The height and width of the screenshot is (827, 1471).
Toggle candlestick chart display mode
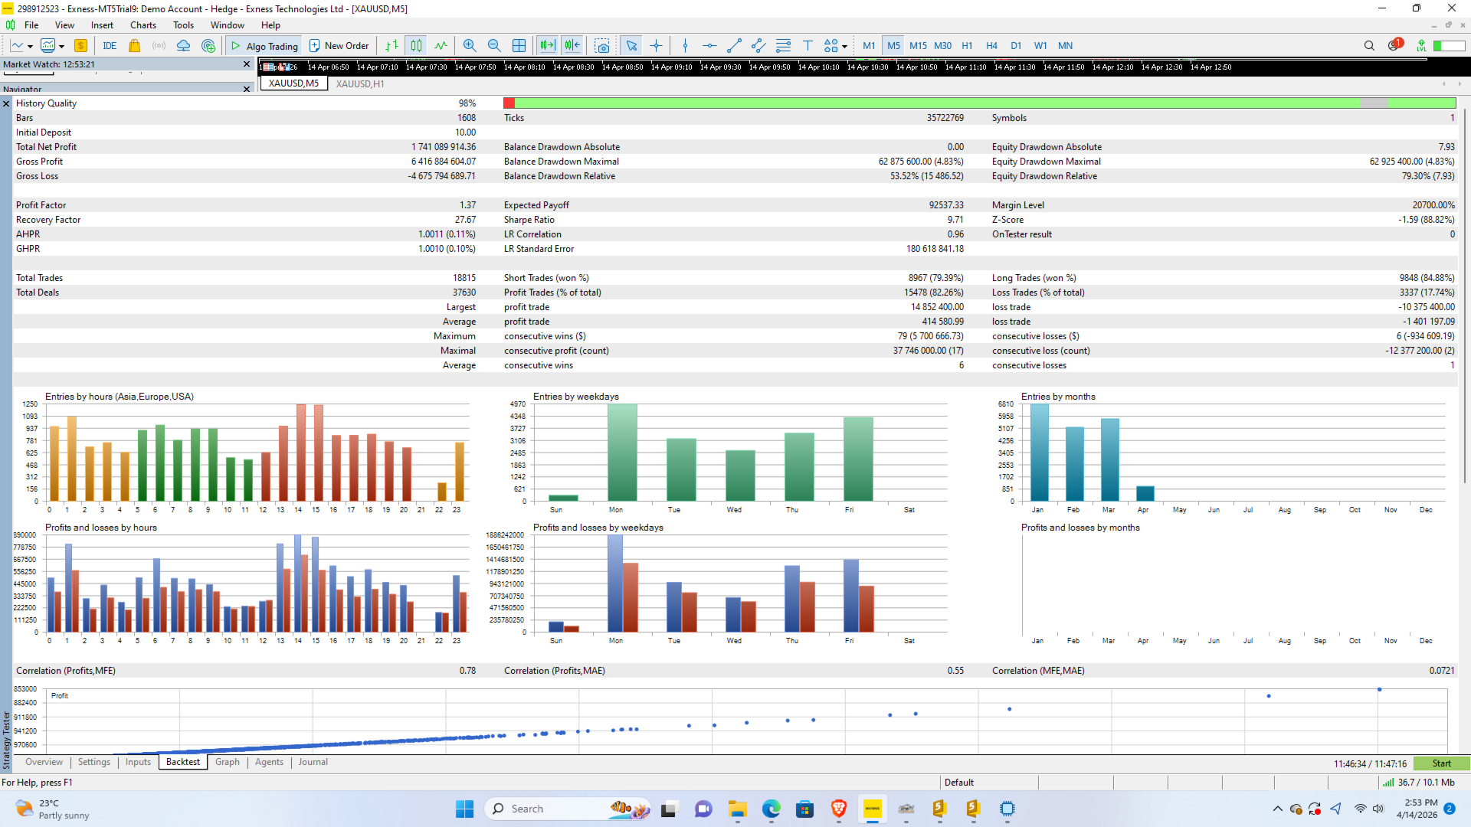(416, 46)
